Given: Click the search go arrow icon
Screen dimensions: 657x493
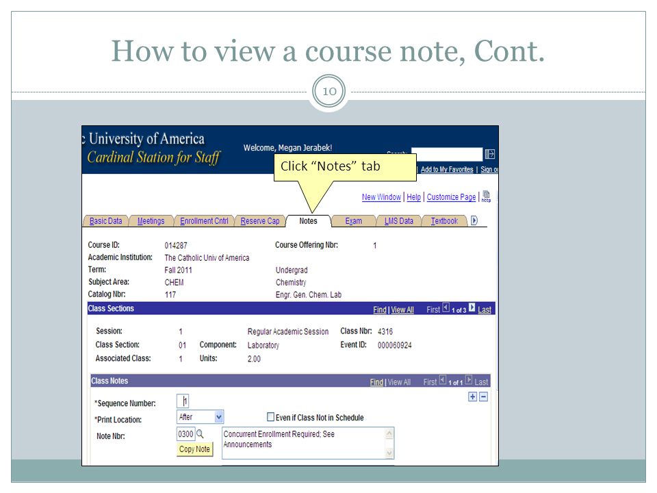Looking at the screenshot, I should [x=490, y=154].
